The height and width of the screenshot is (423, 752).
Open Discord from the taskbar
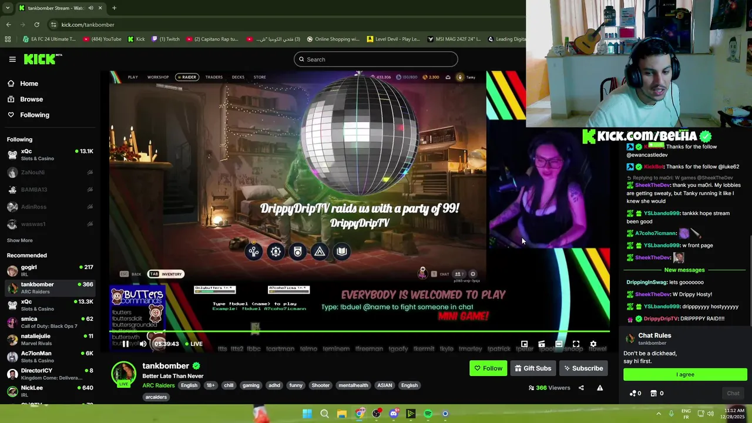click(394, 414)
